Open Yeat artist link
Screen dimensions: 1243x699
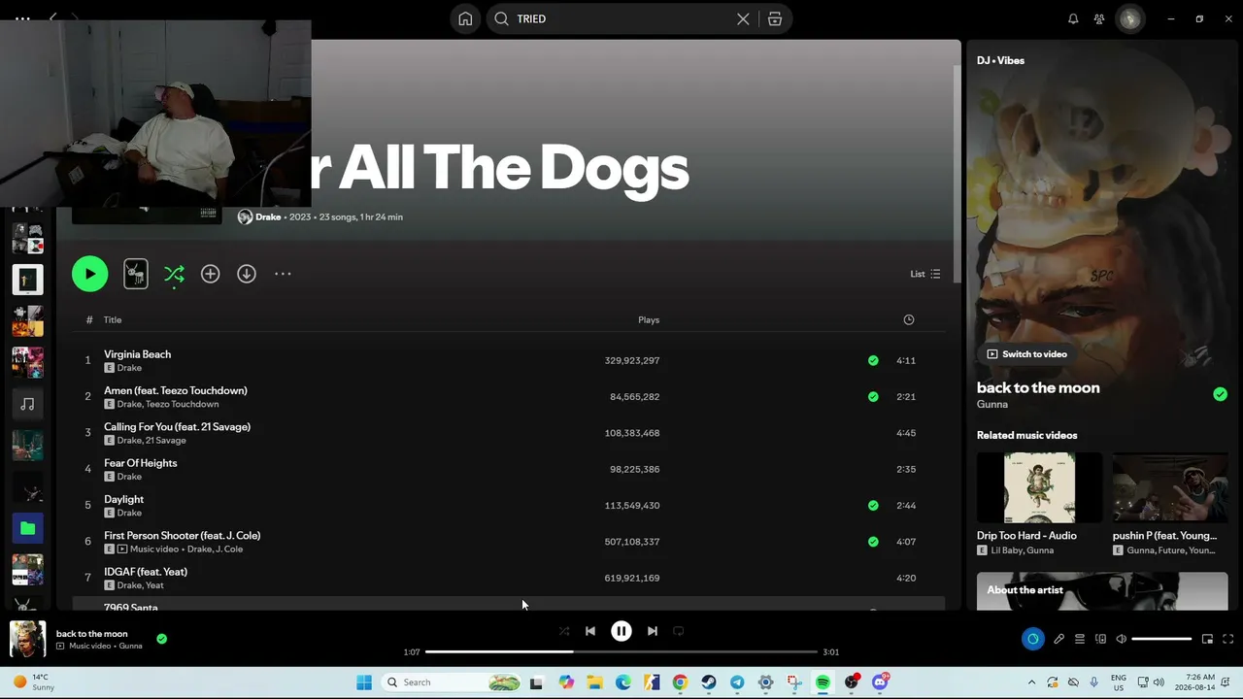(x=154, y=585)
